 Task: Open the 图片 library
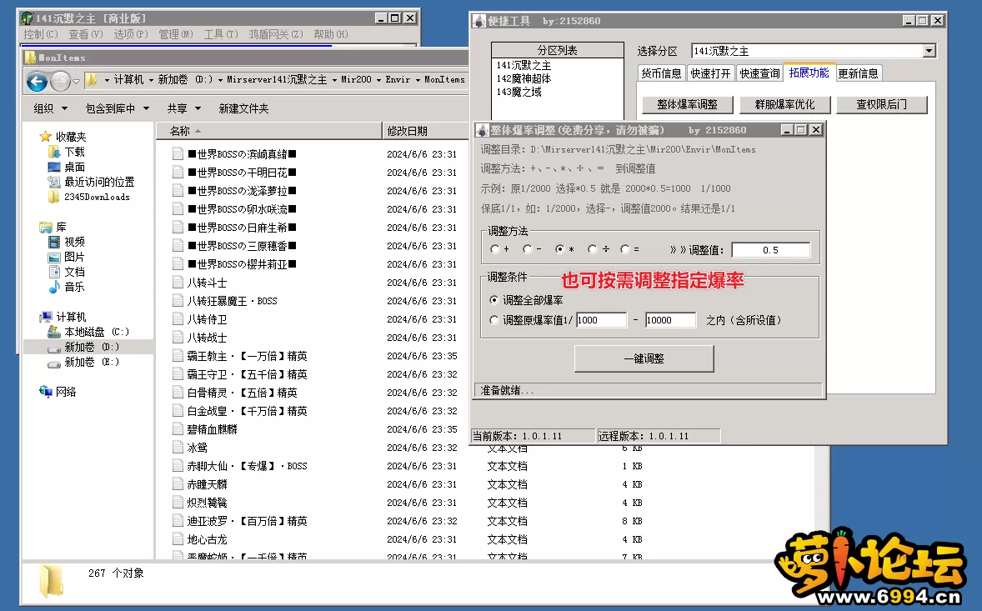coord(74,257)
